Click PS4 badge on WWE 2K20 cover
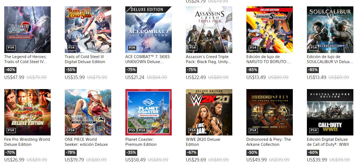This screenshot has width=360, height=167. click(192, 130)
